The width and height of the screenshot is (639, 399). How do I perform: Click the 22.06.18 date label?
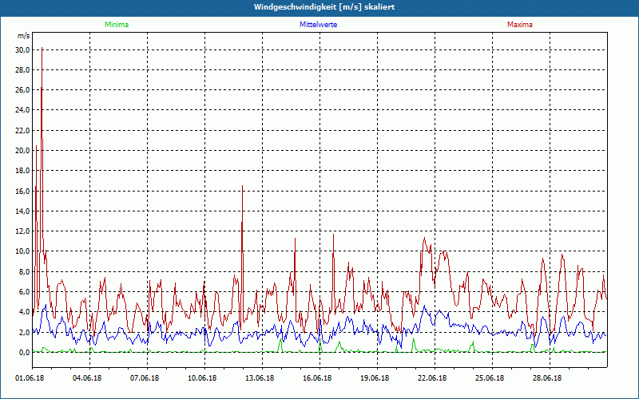pyautogui.click(x=432, y=378)
